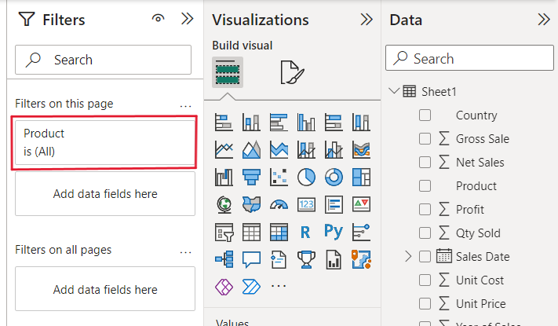Open the Build visual tab
The width and height of the screenshot is (558, 326).
click(228, 73)
